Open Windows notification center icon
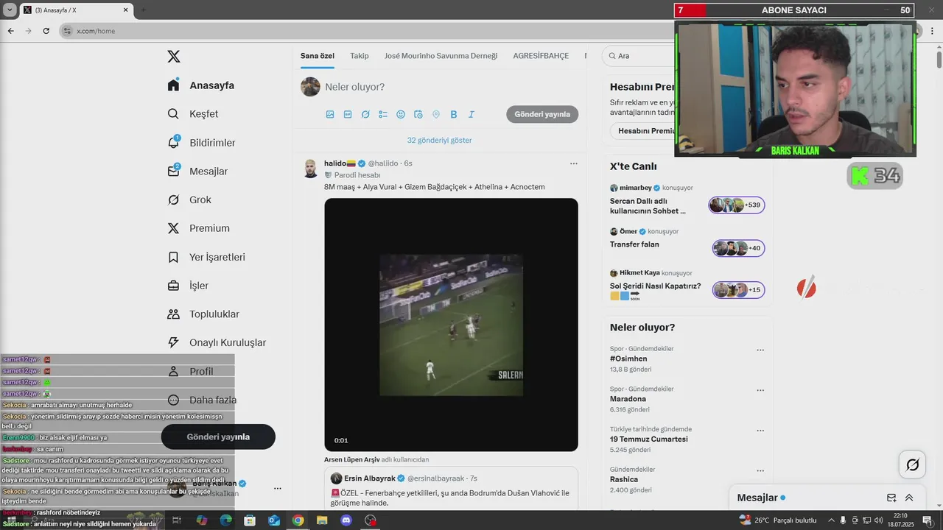Screen dimensions: 943x530 click(x=928, y=520)
